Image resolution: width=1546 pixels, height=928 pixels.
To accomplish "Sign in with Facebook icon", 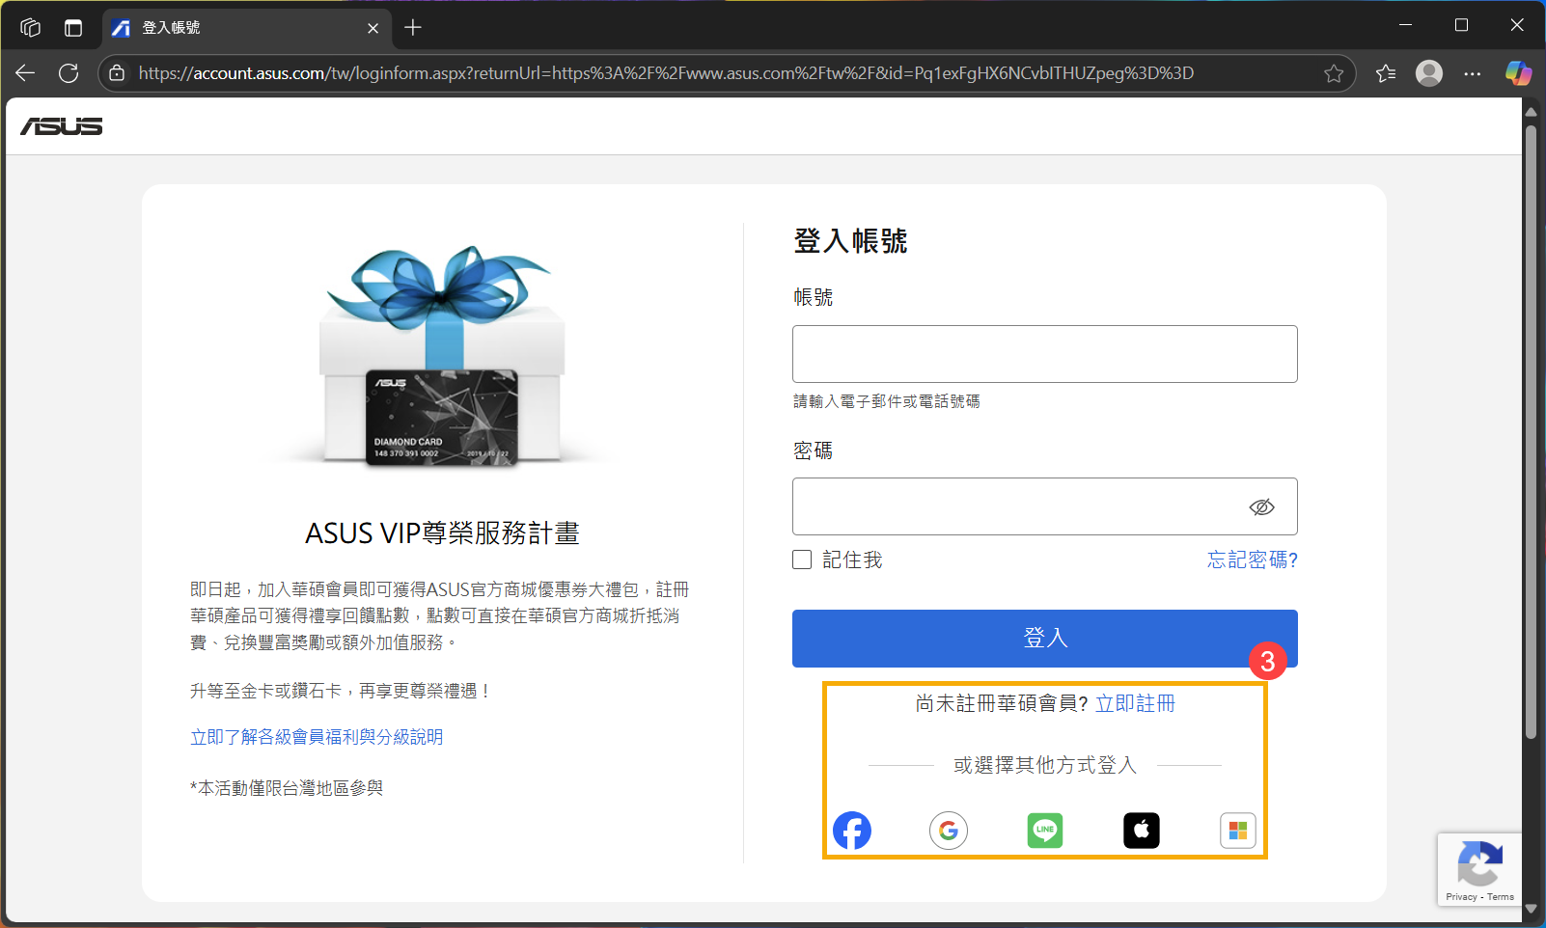I will 852,831.
